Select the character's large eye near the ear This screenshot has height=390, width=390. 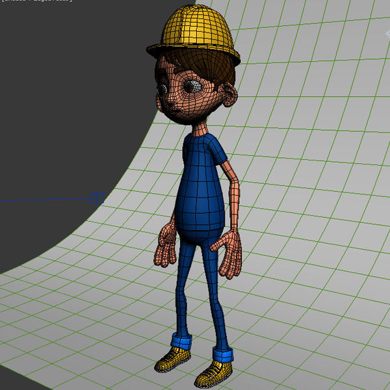[x=194, y=86]
